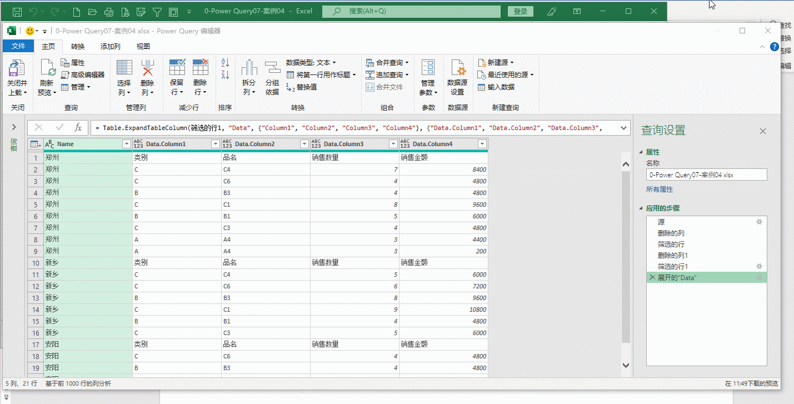Click the Undo arrow in Excel title bar
794x404 pixels.
click(34, 11)
